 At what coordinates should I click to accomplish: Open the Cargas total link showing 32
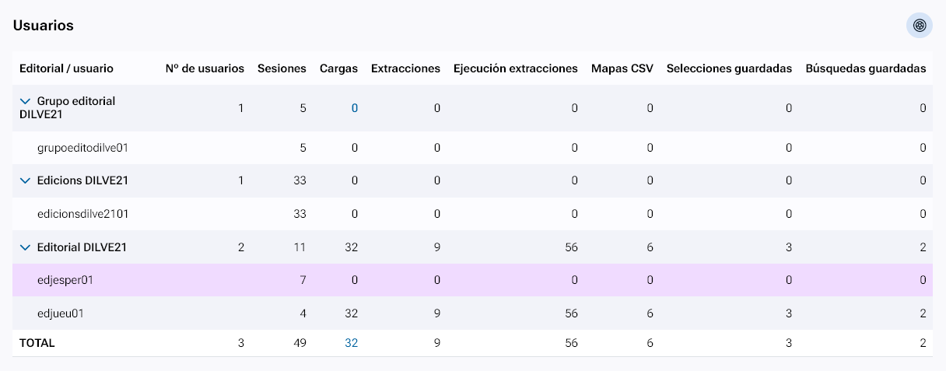351,342
